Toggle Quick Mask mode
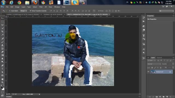175x98 pixels. point(2,92)
